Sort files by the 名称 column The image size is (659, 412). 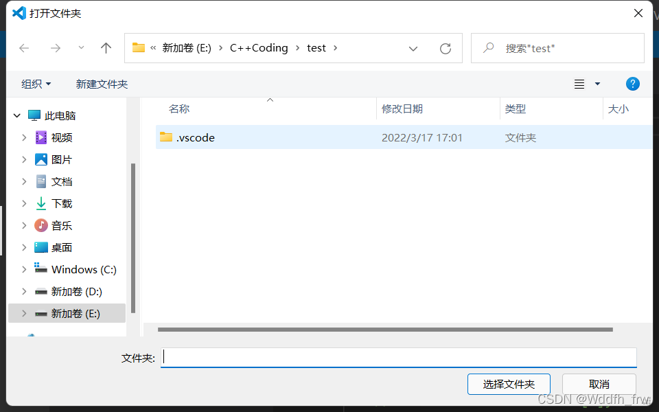(x=178, y=109)
